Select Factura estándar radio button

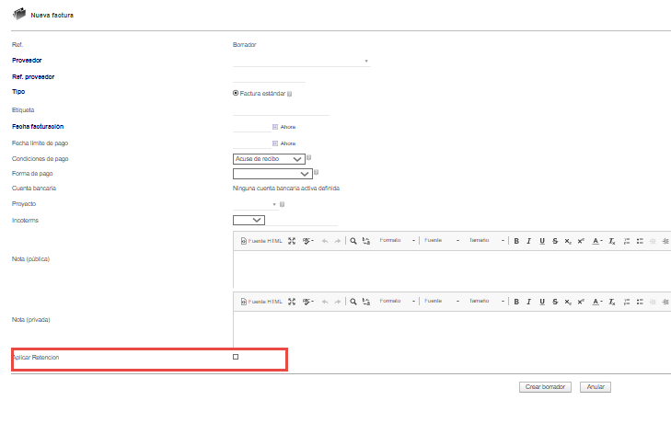click(x=236, y=93)
